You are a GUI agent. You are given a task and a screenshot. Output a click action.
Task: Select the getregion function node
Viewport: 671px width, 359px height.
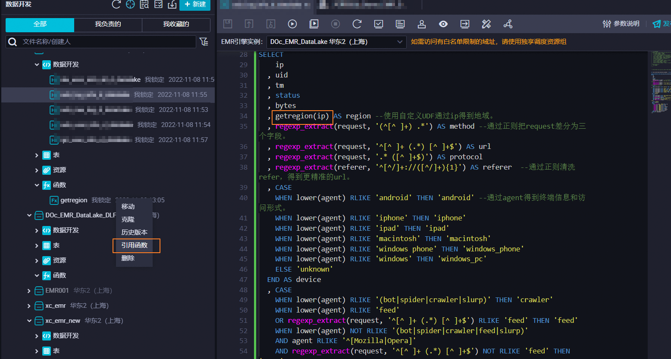point(74,200)
